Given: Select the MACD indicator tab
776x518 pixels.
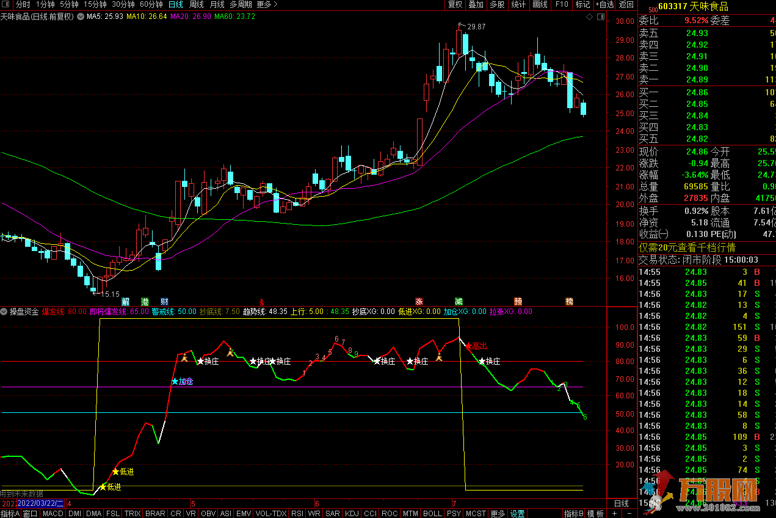Looking at the screenshot, I should [53, 514].
